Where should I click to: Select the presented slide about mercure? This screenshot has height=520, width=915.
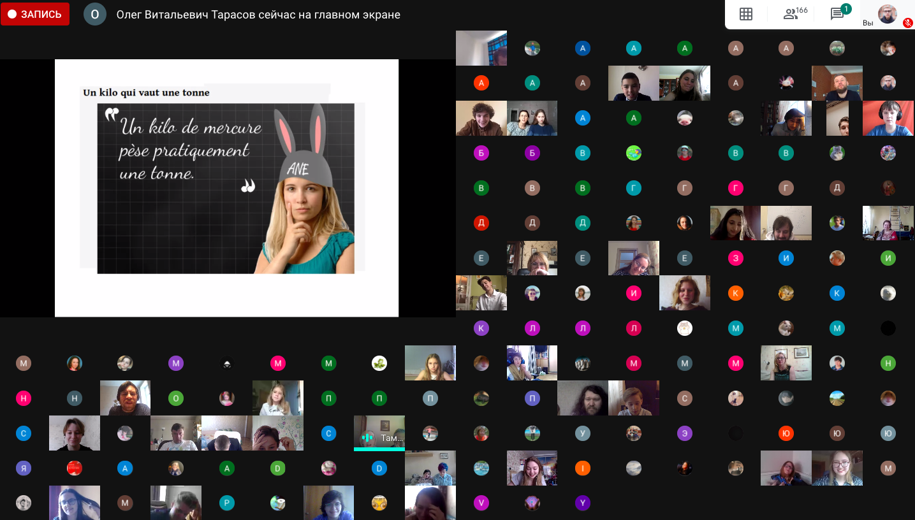[x=226, y=188]
